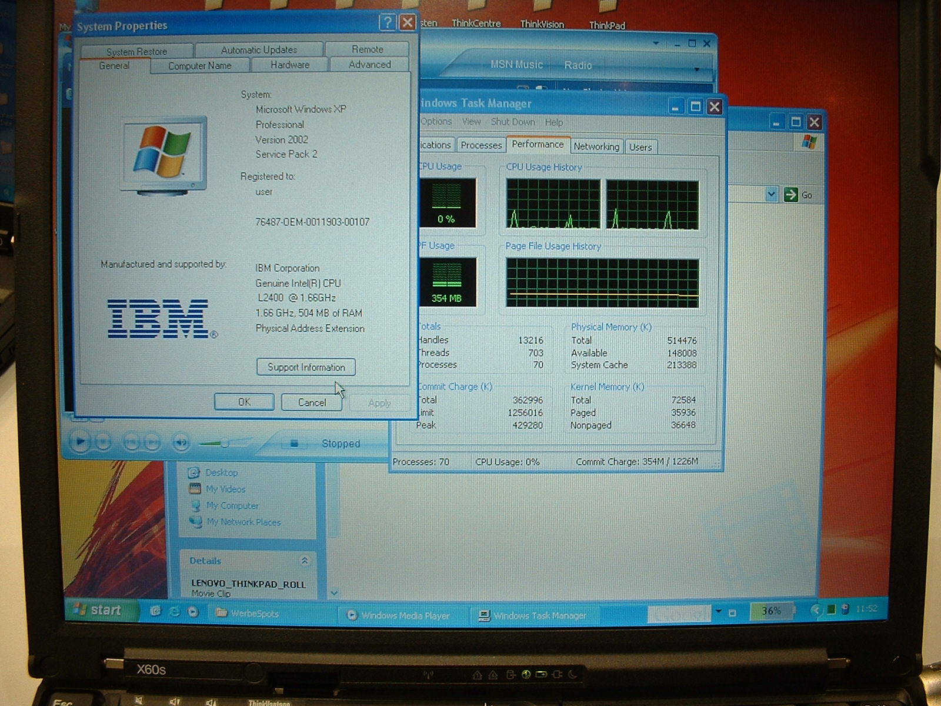
Task: Click Cancel in System Properties
Action: coord(312,402)
